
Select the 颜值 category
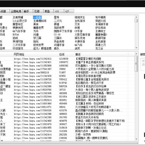click(57, 24)
